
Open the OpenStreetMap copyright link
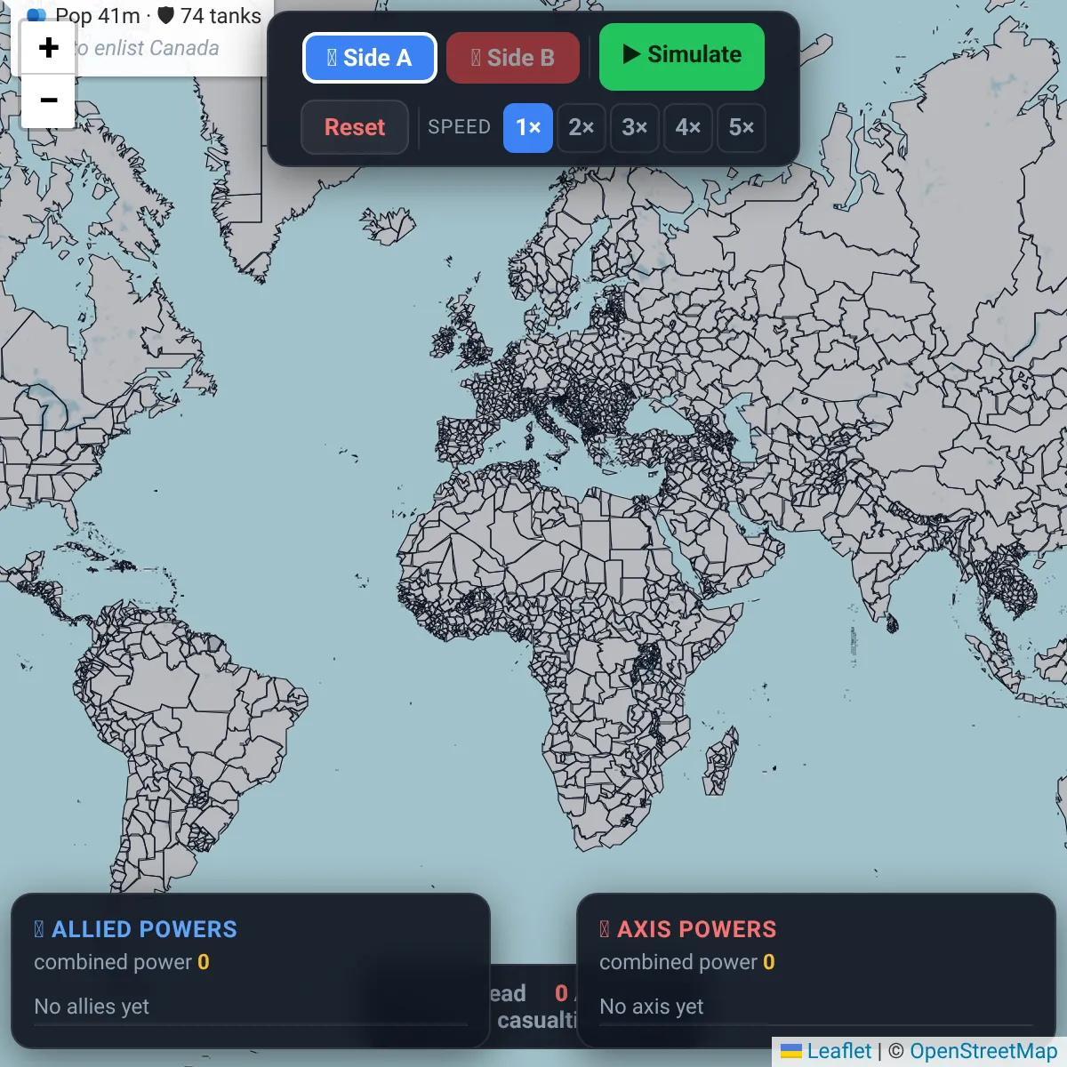[983, 1051]
